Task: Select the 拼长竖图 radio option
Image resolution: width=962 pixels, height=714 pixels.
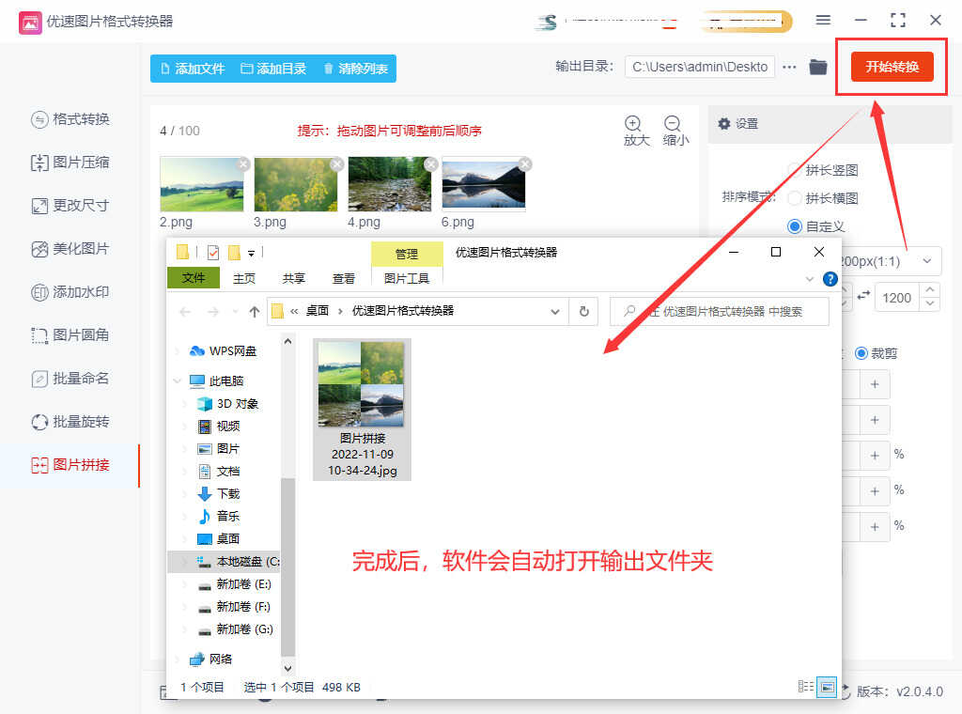Action: (795, 170)
